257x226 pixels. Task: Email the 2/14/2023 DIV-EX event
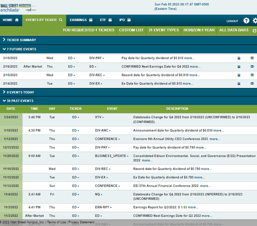pos(252,84)
